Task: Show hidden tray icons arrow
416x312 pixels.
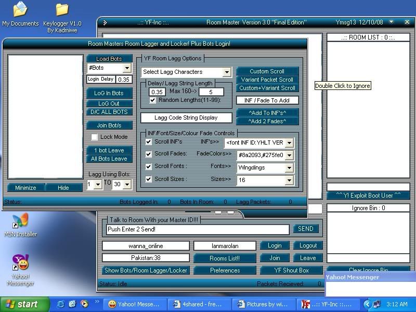Action: pos(368,304)
